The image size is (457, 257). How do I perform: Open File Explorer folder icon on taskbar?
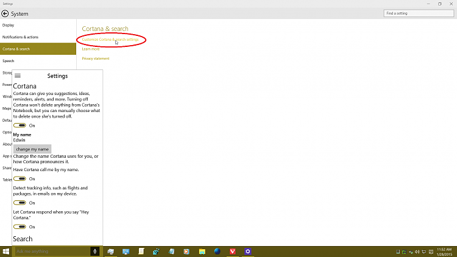(202, 251)
